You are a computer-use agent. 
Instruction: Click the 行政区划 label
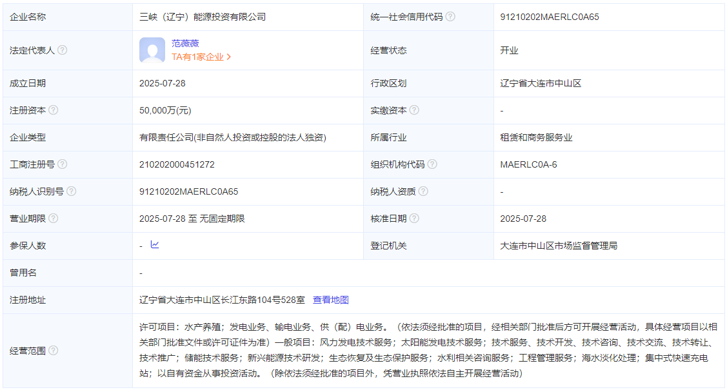click(x=388, y=83)
